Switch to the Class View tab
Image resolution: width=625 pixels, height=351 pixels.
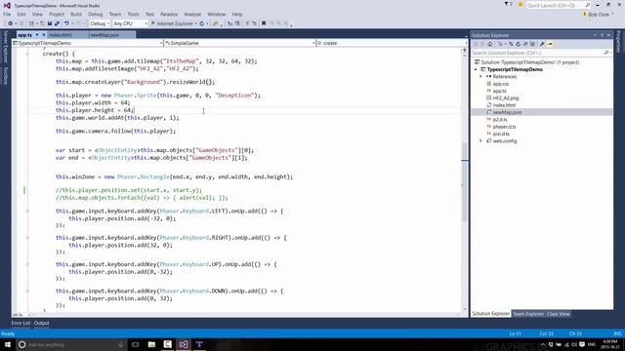(x=558, y=314)
